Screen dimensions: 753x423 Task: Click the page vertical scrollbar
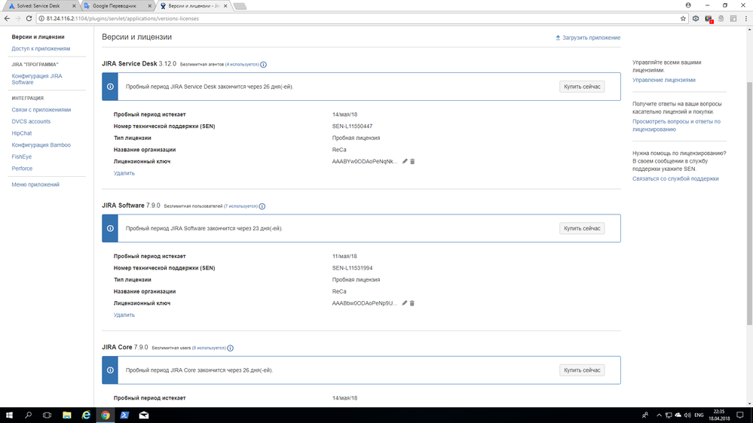[x=749, y=204]
